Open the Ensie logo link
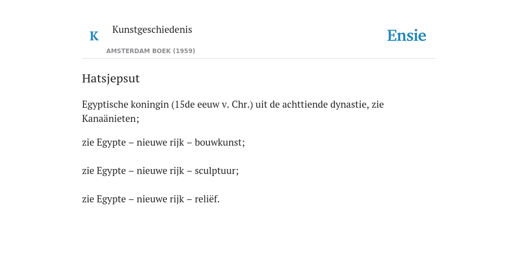This screenshot has height=259, width=518. tap(406, 35)
